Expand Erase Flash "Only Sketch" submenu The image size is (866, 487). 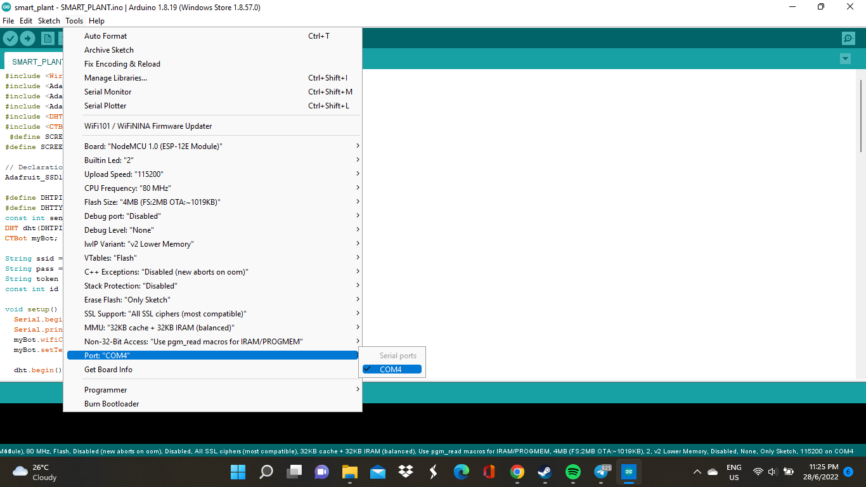point(212,300)
